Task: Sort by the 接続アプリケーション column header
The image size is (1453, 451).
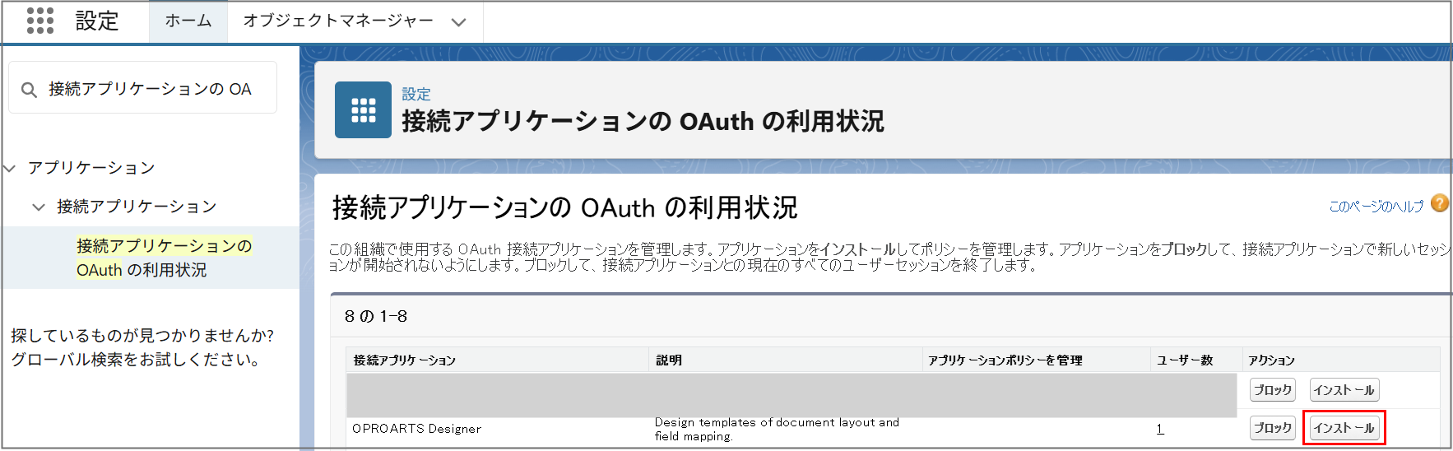Action: click(x=405, y=360)
